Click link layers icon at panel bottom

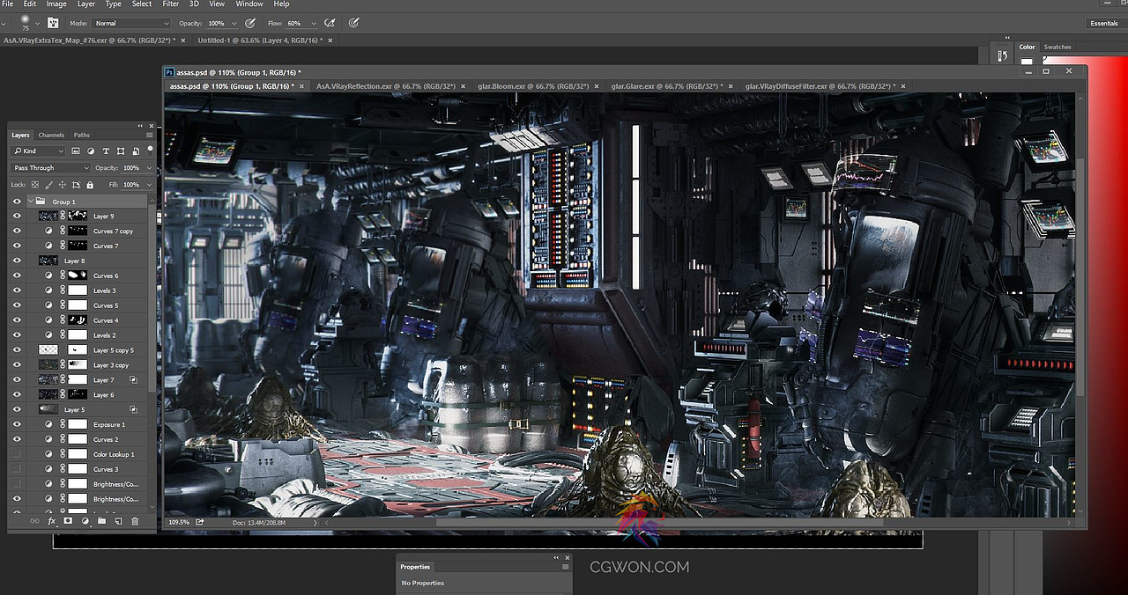coord(34,521)
